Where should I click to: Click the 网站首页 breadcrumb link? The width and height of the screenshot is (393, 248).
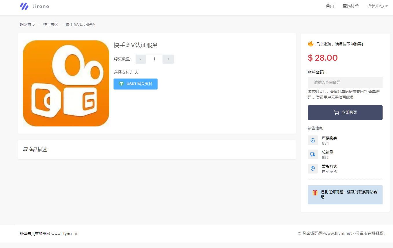pyautogui.click(x=28, y=25)
